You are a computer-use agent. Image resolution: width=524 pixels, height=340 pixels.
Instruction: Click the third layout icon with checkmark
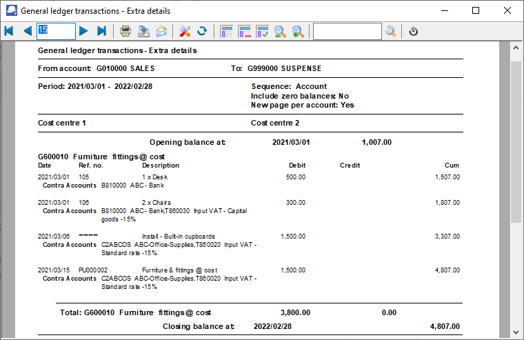262,31
